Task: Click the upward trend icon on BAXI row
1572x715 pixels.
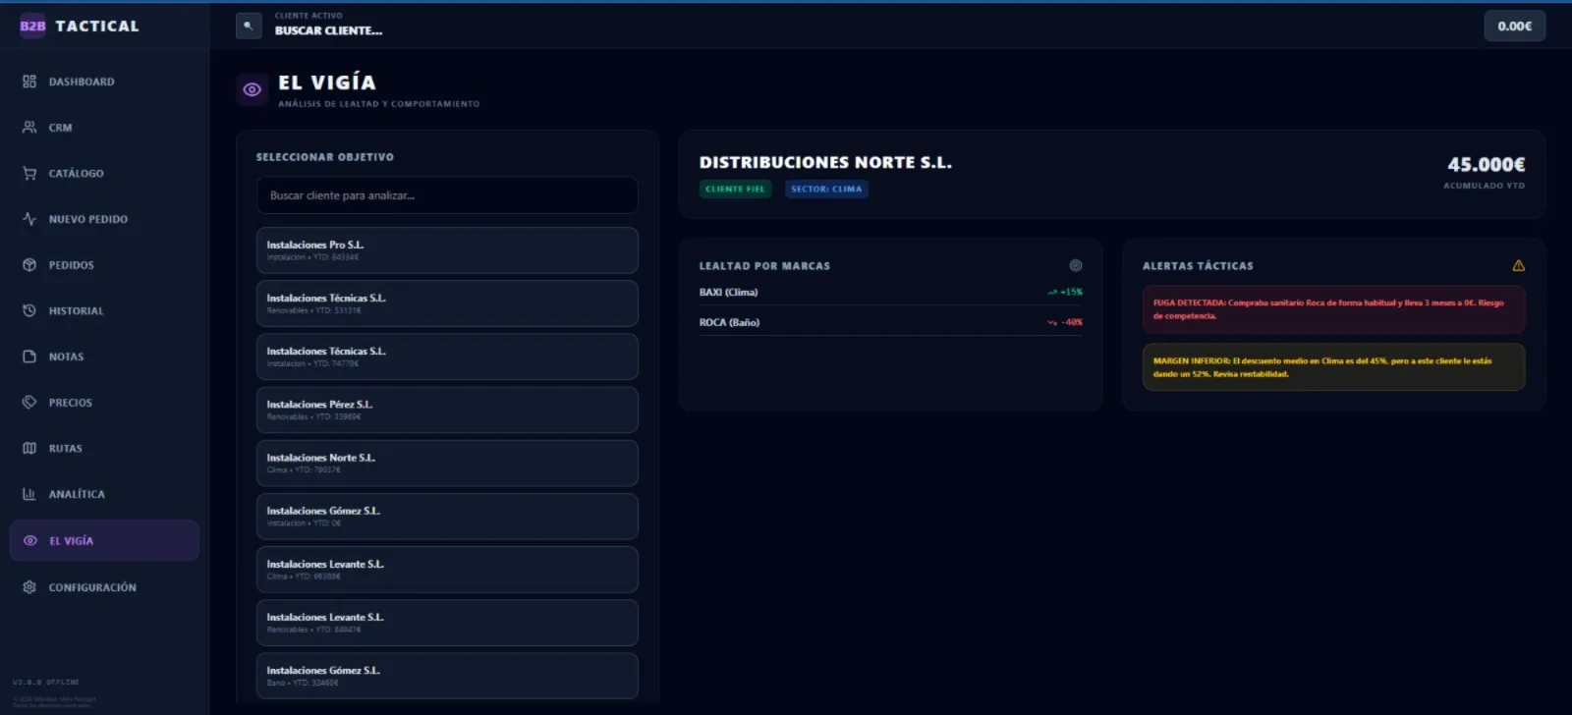Action: (1052, 293)
